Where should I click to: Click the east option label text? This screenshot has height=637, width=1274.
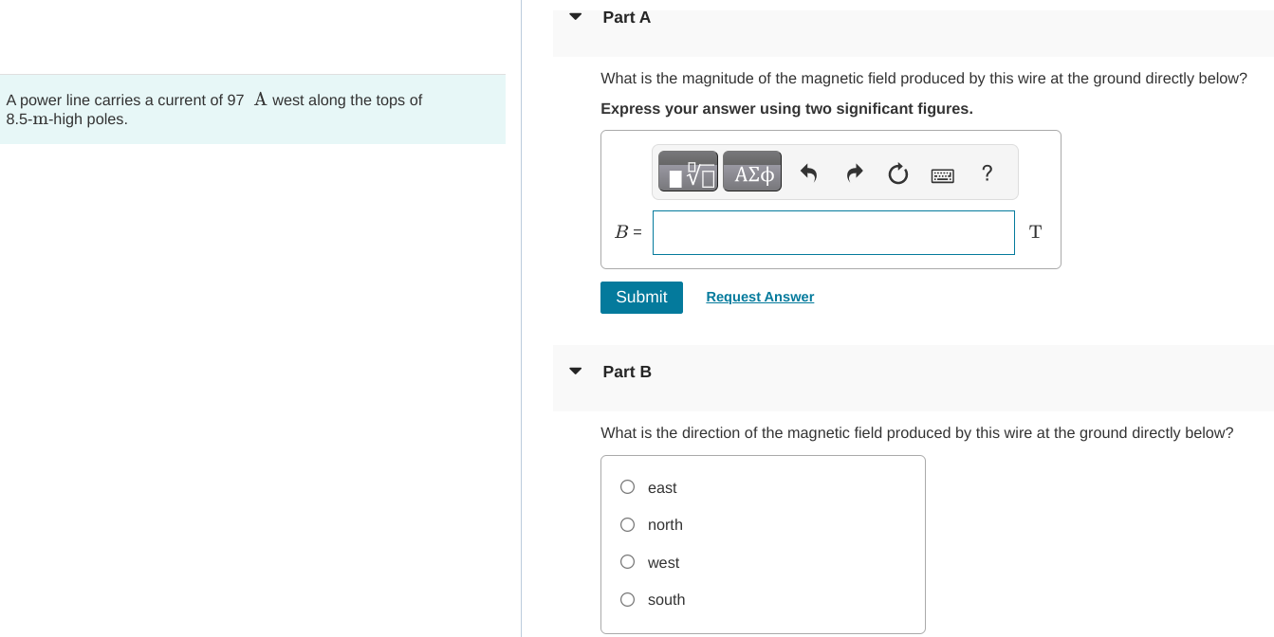click(662, 487)
